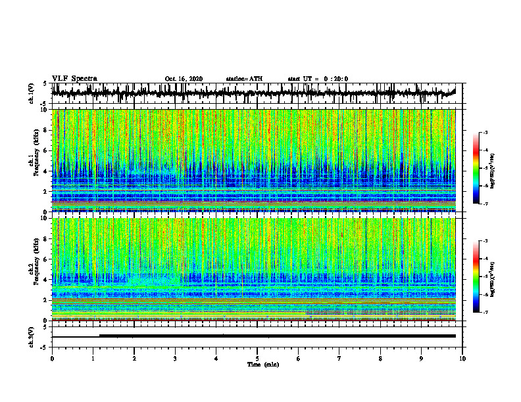
Task: Click the time axis tick label "9"
Action: click(421, 359)
